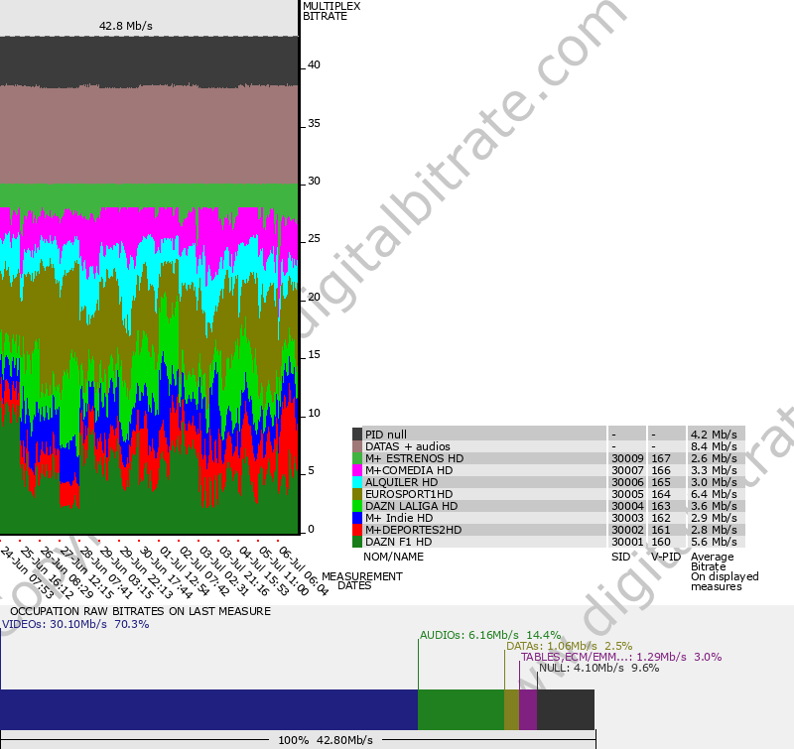Screen dimensions: 794x749
Task: Click the AUDIOs: 6.16Mb/s 14.4% label
Action: coord(490,635)
